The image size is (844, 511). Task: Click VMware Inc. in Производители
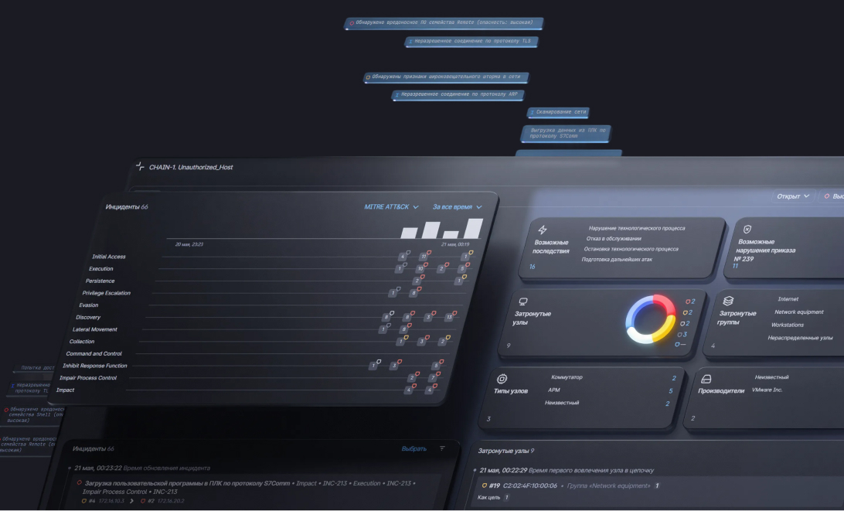tap(767, 390)
